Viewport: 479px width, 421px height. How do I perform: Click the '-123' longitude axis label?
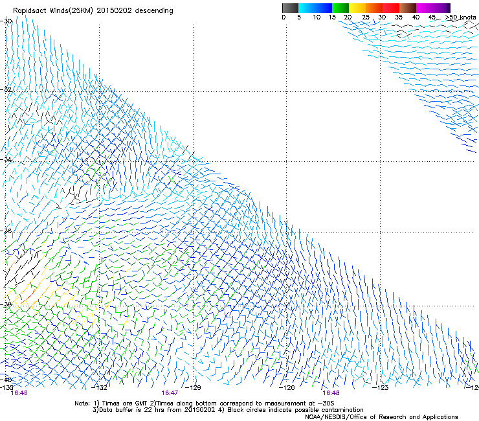tap(381, 388)
